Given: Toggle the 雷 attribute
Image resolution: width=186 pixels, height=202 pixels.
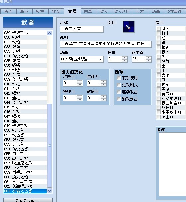Looking at the screenshot, I should (x=159, y=66).
